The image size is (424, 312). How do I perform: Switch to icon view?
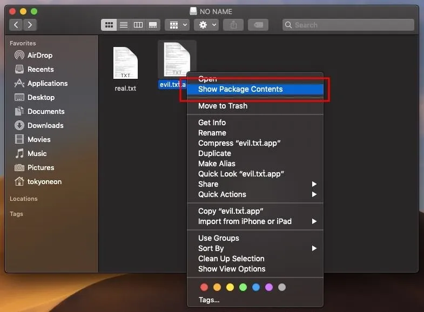(x=109, y=25)
